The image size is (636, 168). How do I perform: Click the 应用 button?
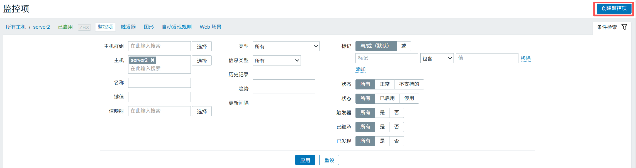(305, 160)
